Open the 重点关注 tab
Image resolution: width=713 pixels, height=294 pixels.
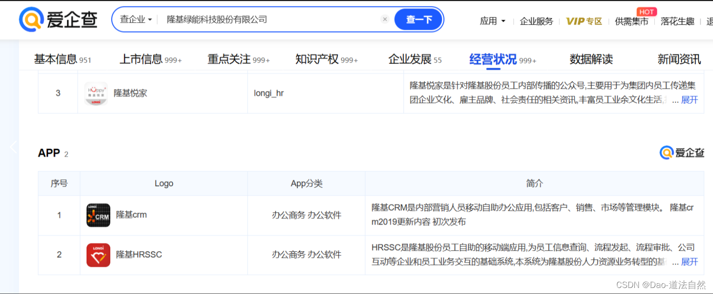tap(239, 59)
